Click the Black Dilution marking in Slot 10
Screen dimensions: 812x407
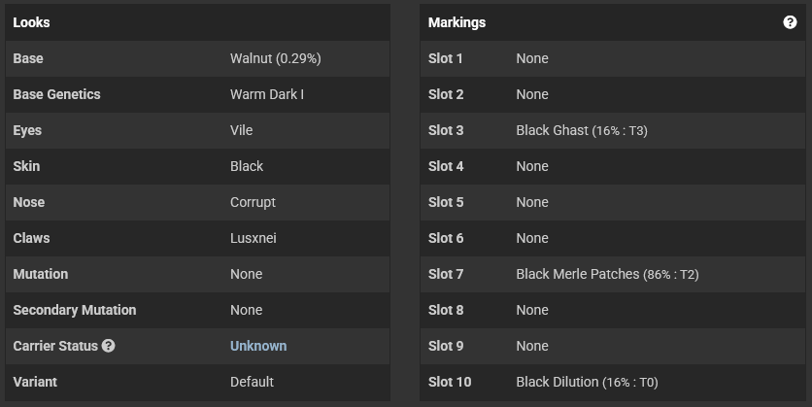pos(587,382)
